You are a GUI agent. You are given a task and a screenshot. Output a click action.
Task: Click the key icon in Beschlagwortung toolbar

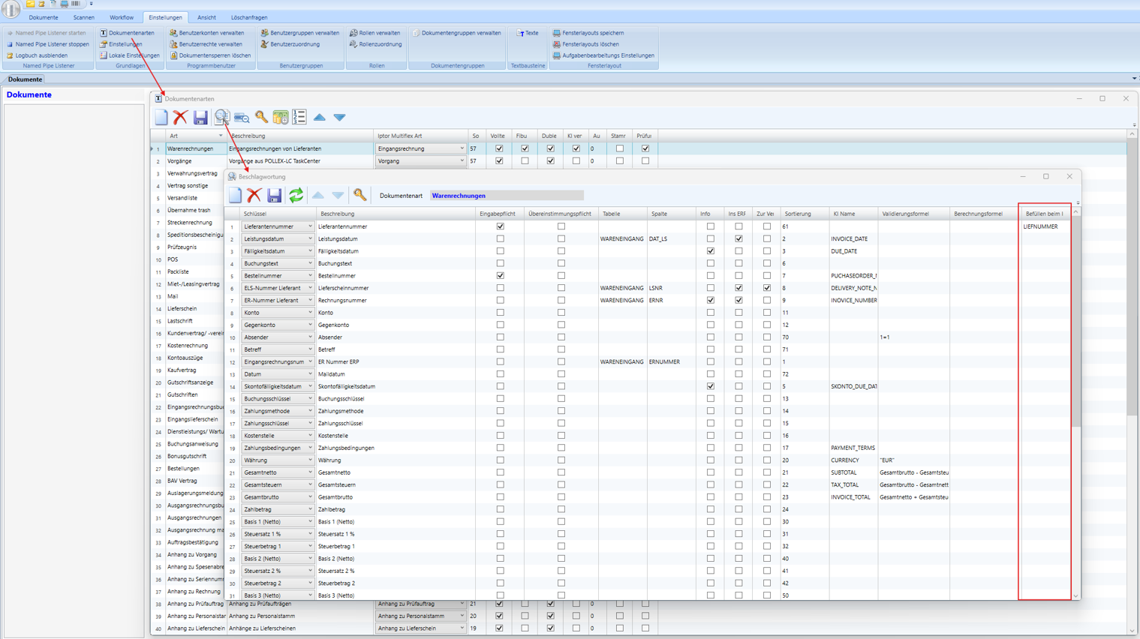[x=360, y=195]
